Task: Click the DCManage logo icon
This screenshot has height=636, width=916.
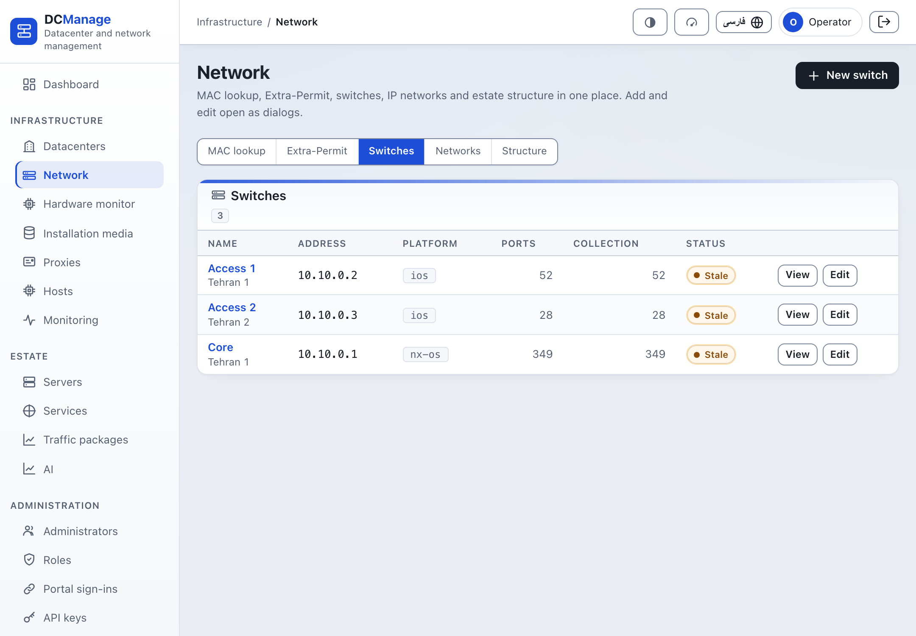Action: [24, 31]
